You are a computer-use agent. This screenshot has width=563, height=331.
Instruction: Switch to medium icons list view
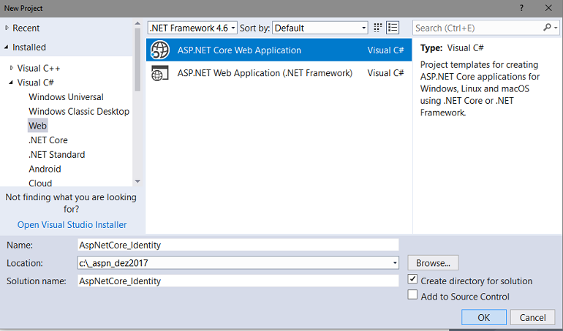(x=393, y=28)
